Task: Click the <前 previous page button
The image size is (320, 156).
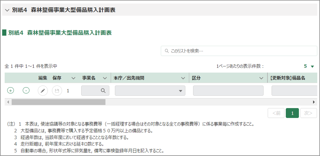Action: (276, 113)
